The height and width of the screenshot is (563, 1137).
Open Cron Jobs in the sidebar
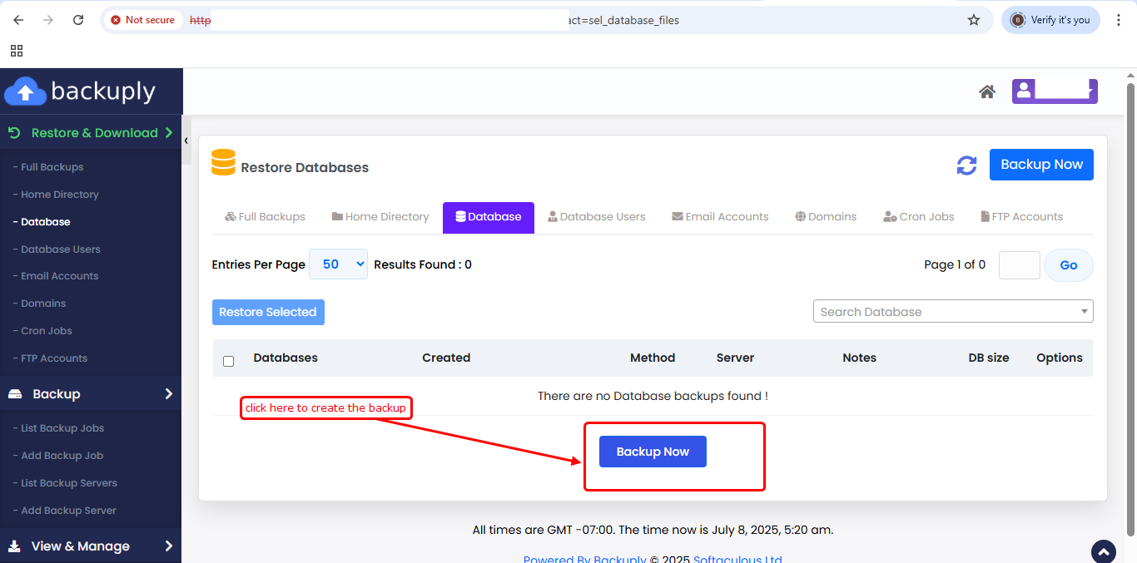tap(46, 331)
